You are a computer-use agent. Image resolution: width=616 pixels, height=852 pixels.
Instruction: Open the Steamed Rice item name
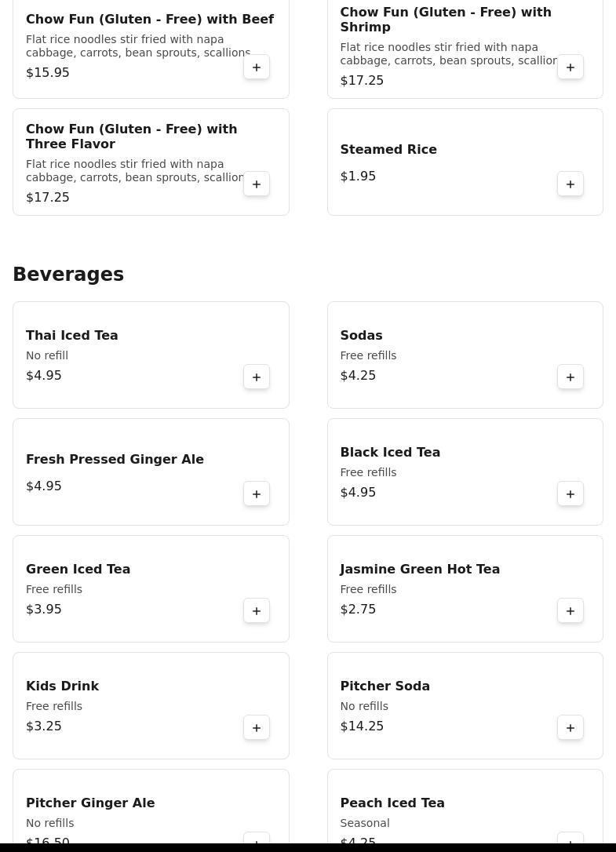[388, 149]
